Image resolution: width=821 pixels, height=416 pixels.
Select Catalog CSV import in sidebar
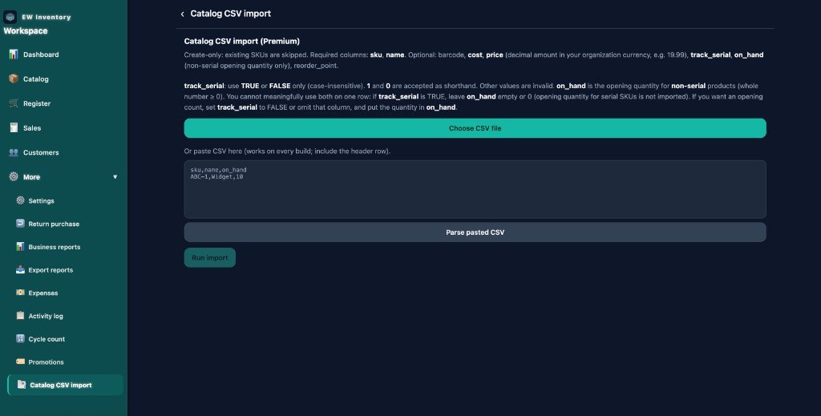[66, 385]
